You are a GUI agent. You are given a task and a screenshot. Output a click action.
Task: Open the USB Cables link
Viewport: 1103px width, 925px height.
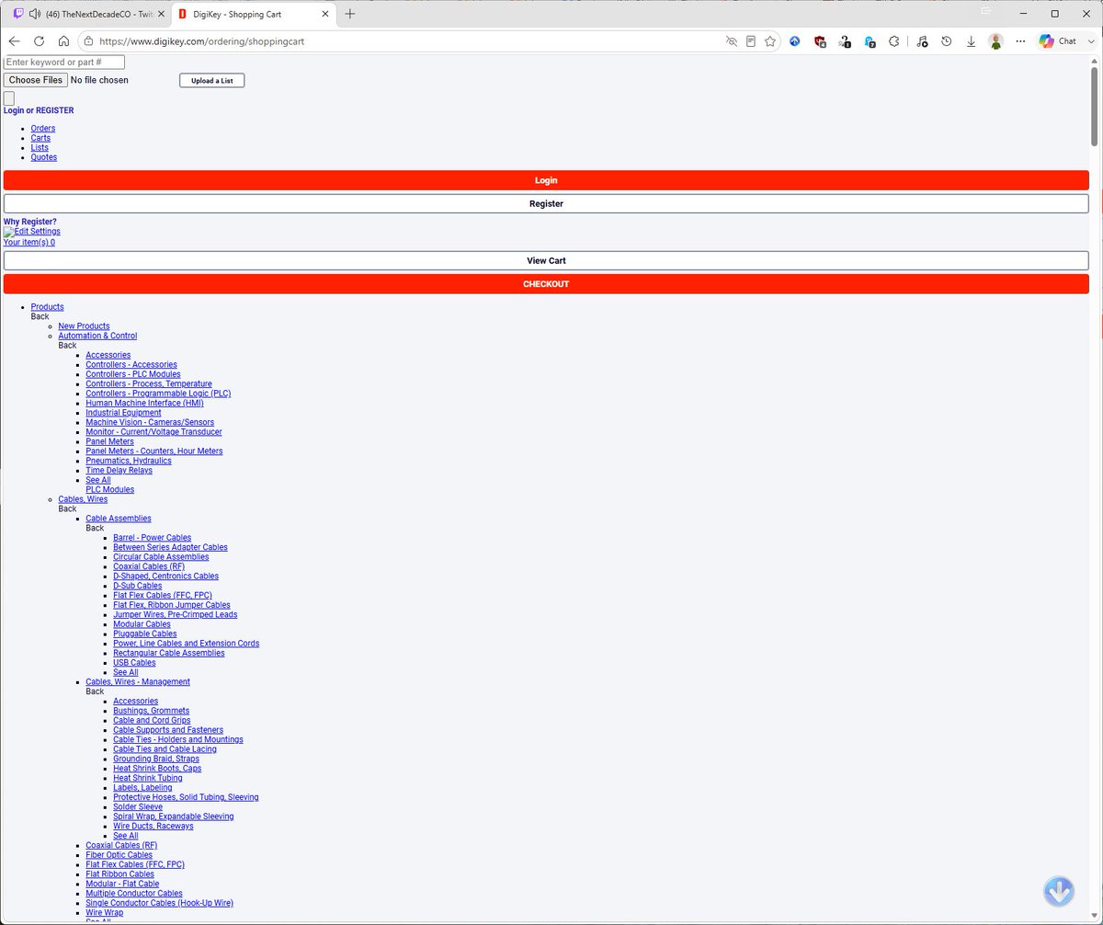134,663
